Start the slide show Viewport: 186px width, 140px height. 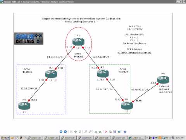coord(80,132)
